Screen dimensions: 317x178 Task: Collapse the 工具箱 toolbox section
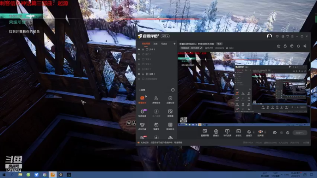(x=173, y=90)
